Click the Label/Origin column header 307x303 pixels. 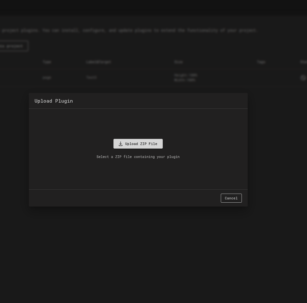click(98, 62)
